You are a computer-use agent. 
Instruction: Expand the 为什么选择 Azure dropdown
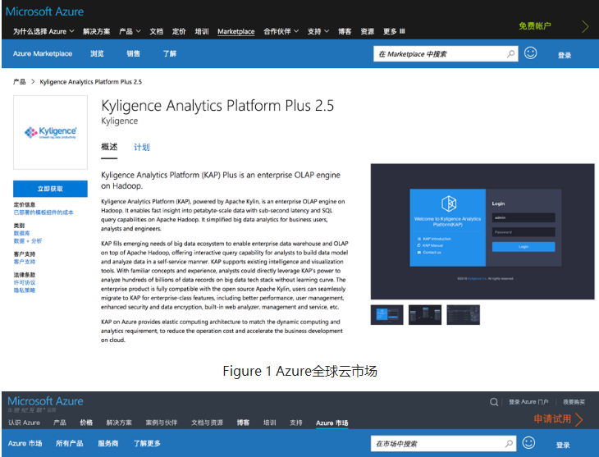43,31
